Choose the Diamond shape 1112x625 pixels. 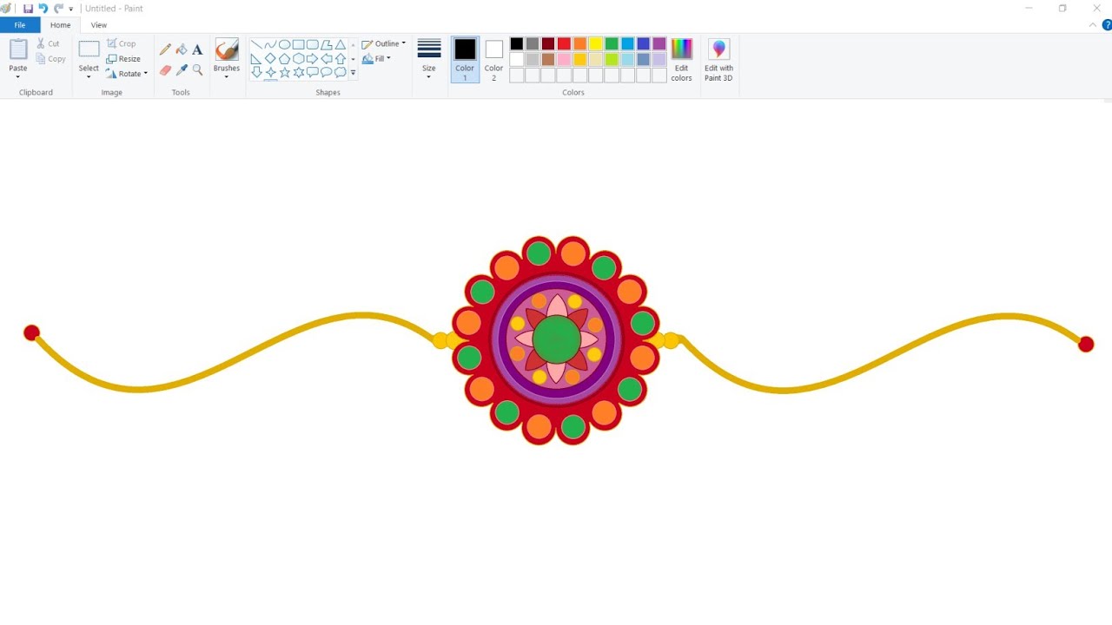[270, 58]
